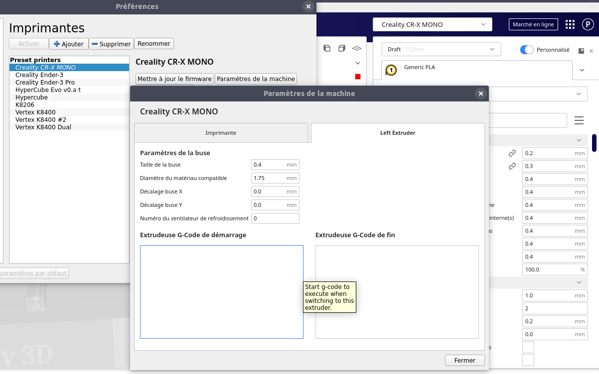Click the Diamètre du matériau compatible field
This screenshot has width=599, height=374.
pos(275,178)
